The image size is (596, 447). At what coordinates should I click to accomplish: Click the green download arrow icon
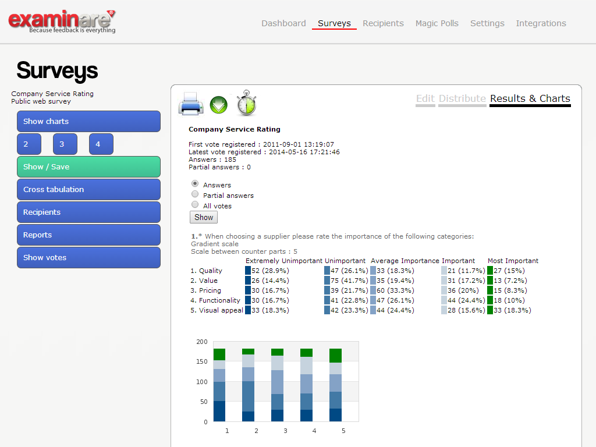pyautogui.click(x=218, y=105)
